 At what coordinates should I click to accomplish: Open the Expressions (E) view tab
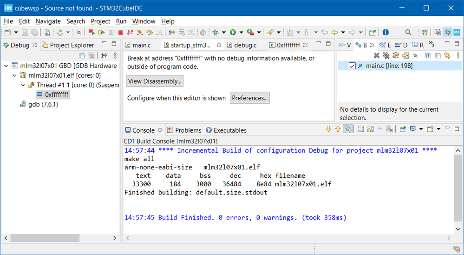[385, 45]
